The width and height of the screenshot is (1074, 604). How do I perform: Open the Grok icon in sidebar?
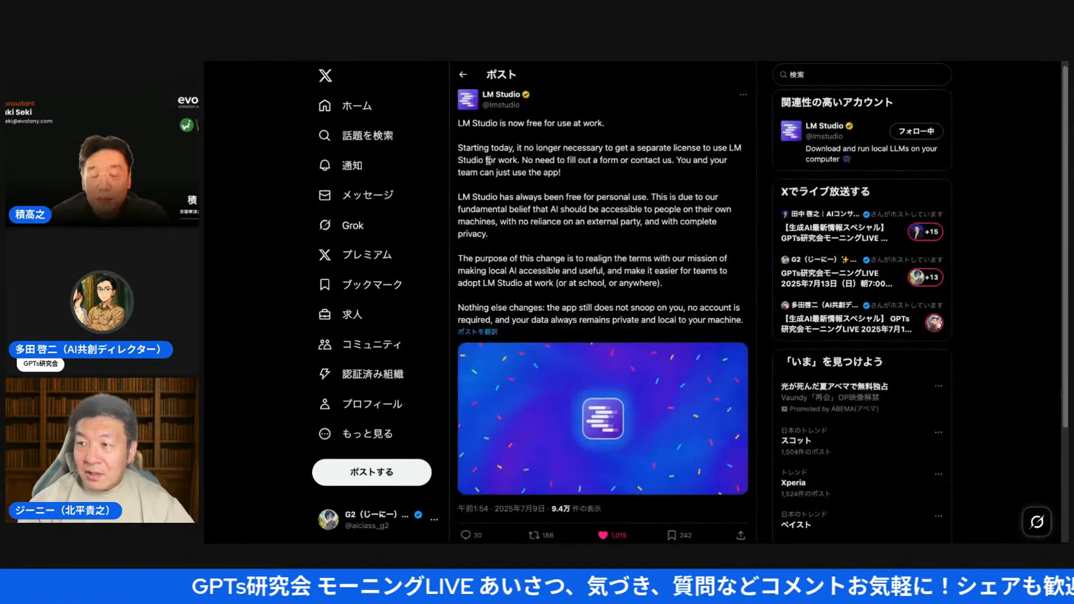(324, 225)
